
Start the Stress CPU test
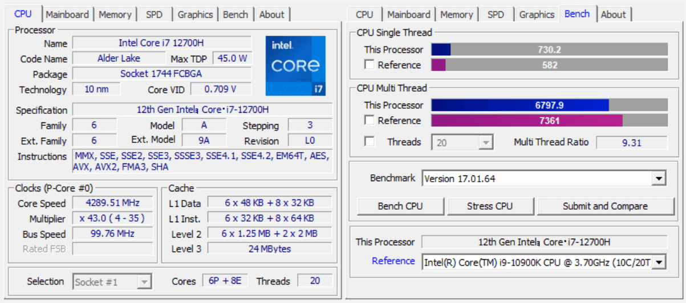click(490, 206)
